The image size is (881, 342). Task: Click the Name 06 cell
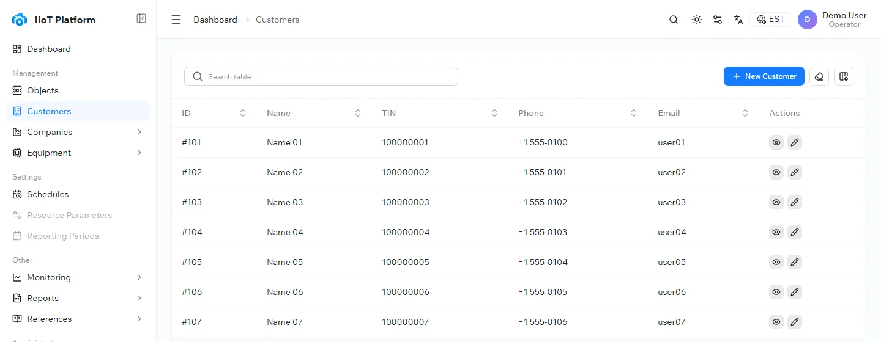[x=285, y=292]
